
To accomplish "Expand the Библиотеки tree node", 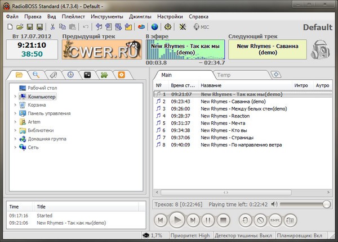I will click(15, 130).
